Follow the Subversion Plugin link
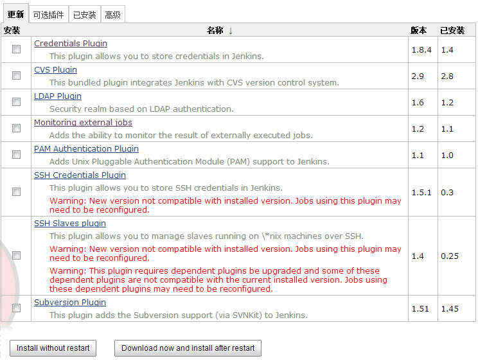Viewport: 478px width, 363px height. click(x=70, y=303)
